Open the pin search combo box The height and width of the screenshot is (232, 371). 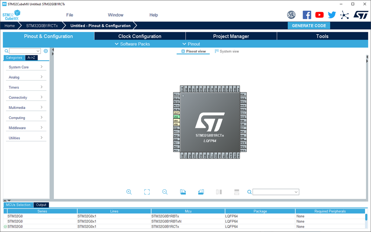276,192
